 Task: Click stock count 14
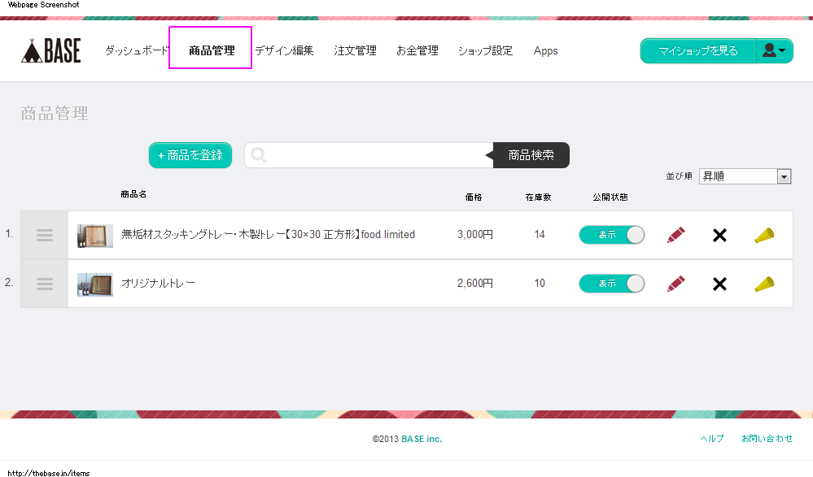point(540,235)
